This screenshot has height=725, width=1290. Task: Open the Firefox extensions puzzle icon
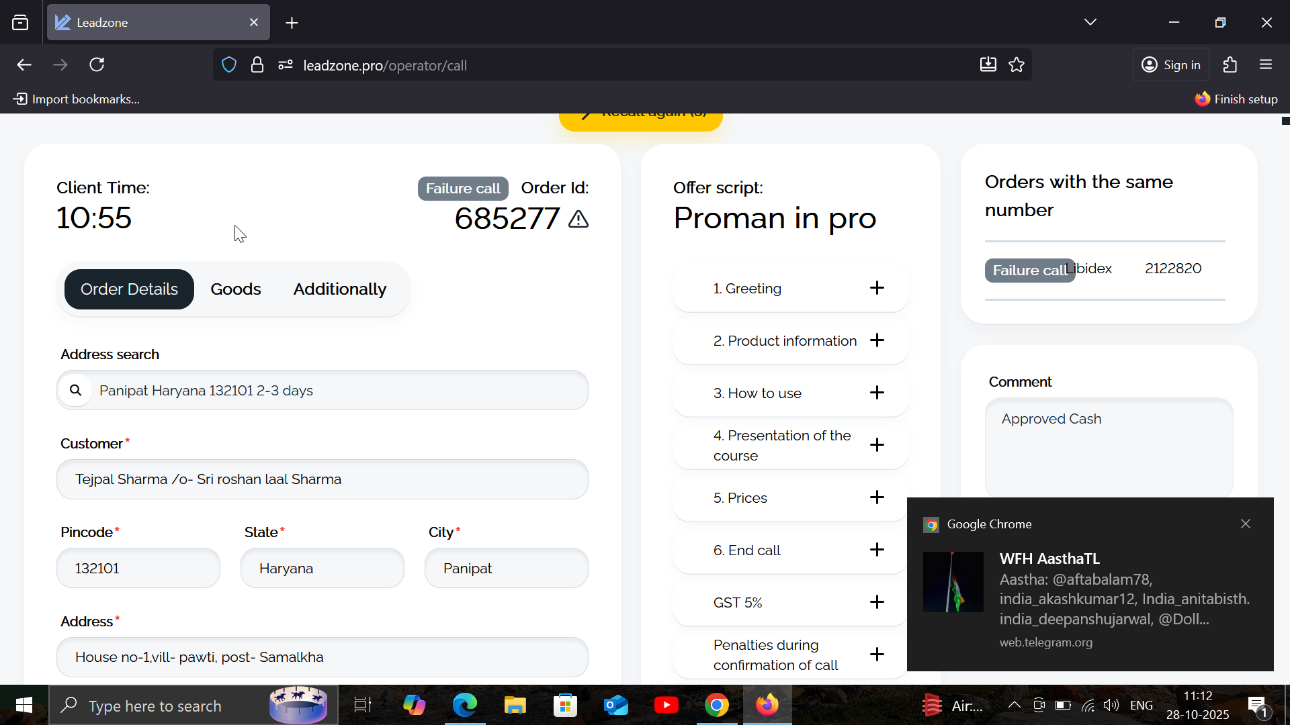pyautogui.click(x=1230, y=65)
